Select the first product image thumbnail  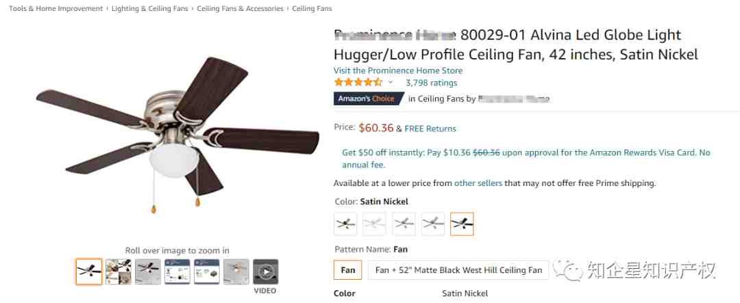coord(88,272)
